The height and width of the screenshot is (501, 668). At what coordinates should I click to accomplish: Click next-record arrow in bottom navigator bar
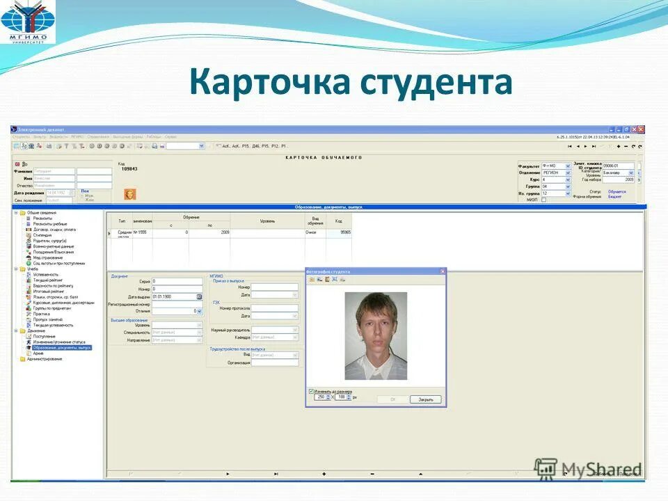[x=228, y=474]
